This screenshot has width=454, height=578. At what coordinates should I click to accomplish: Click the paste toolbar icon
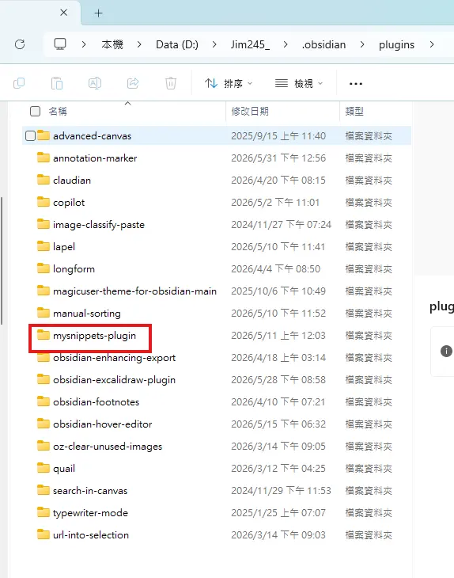[x=57, y=83]
